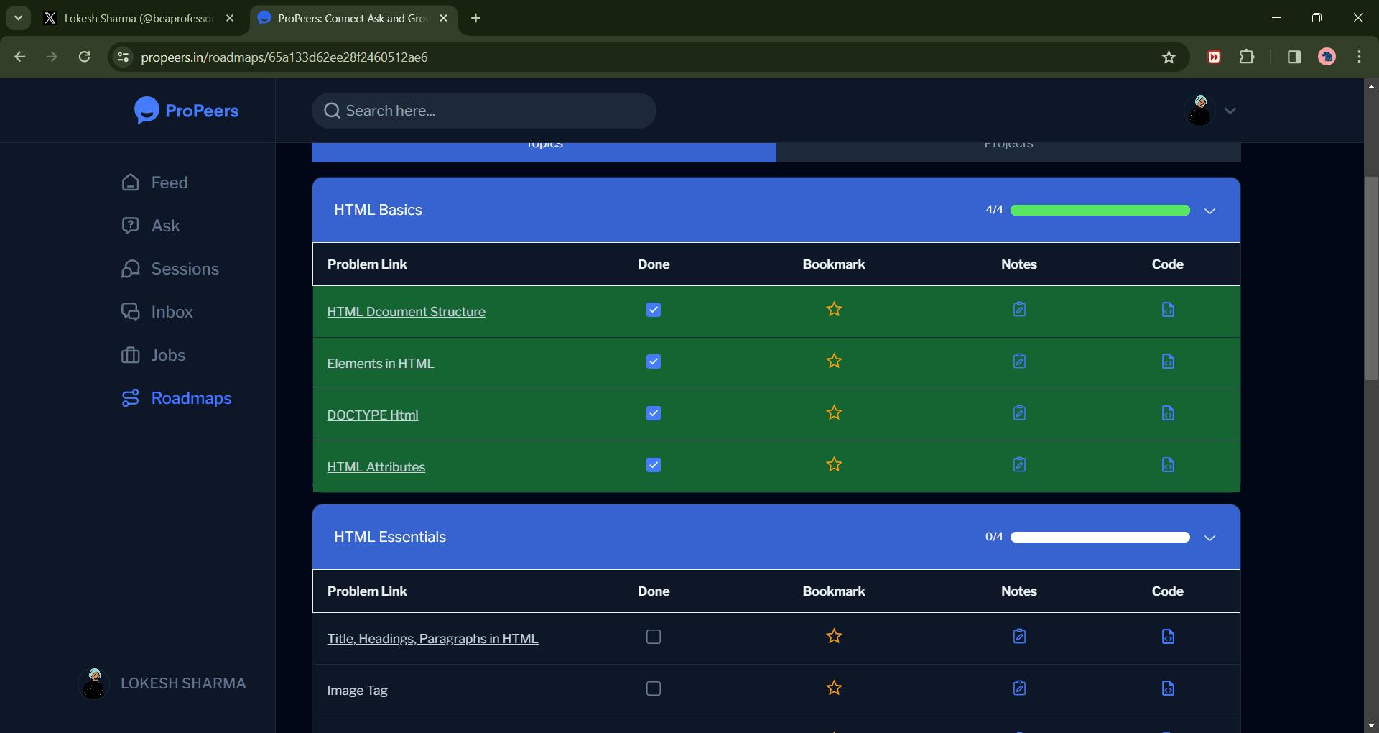This screenshot has width=1379, height=733.
Task: Open the HTML Attributes link
Action: point(376,467)
